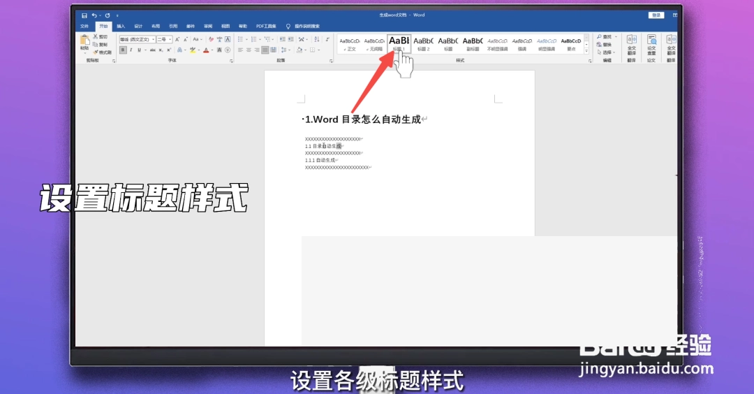
Task: Redo using the circular arrow icon
Action: pyautogui.click(x=108, y=15)
